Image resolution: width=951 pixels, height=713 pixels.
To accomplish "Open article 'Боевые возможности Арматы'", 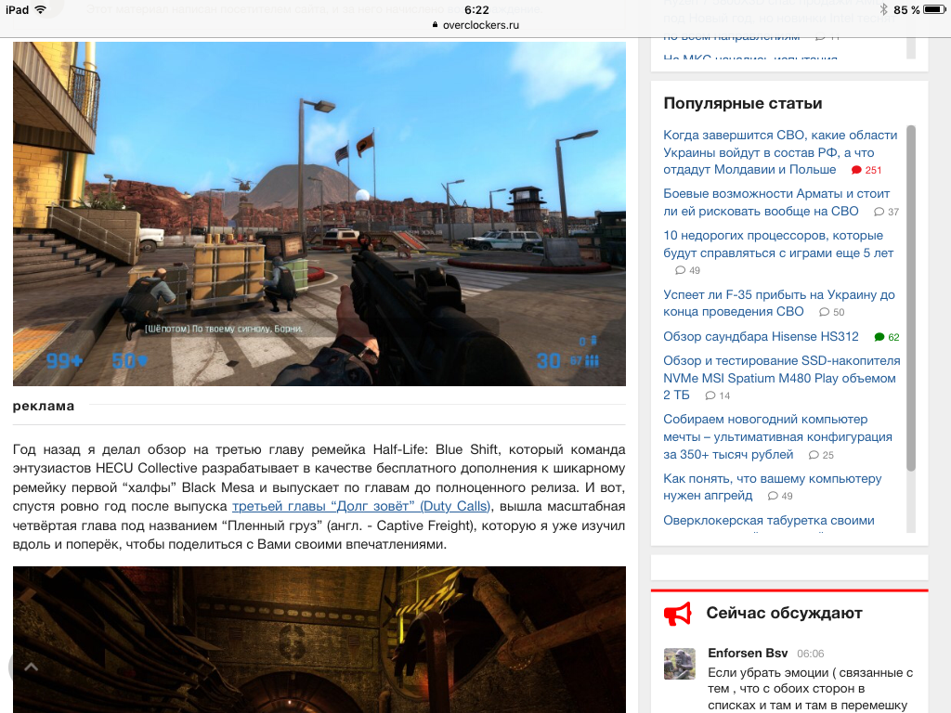I will coord(776,202).
